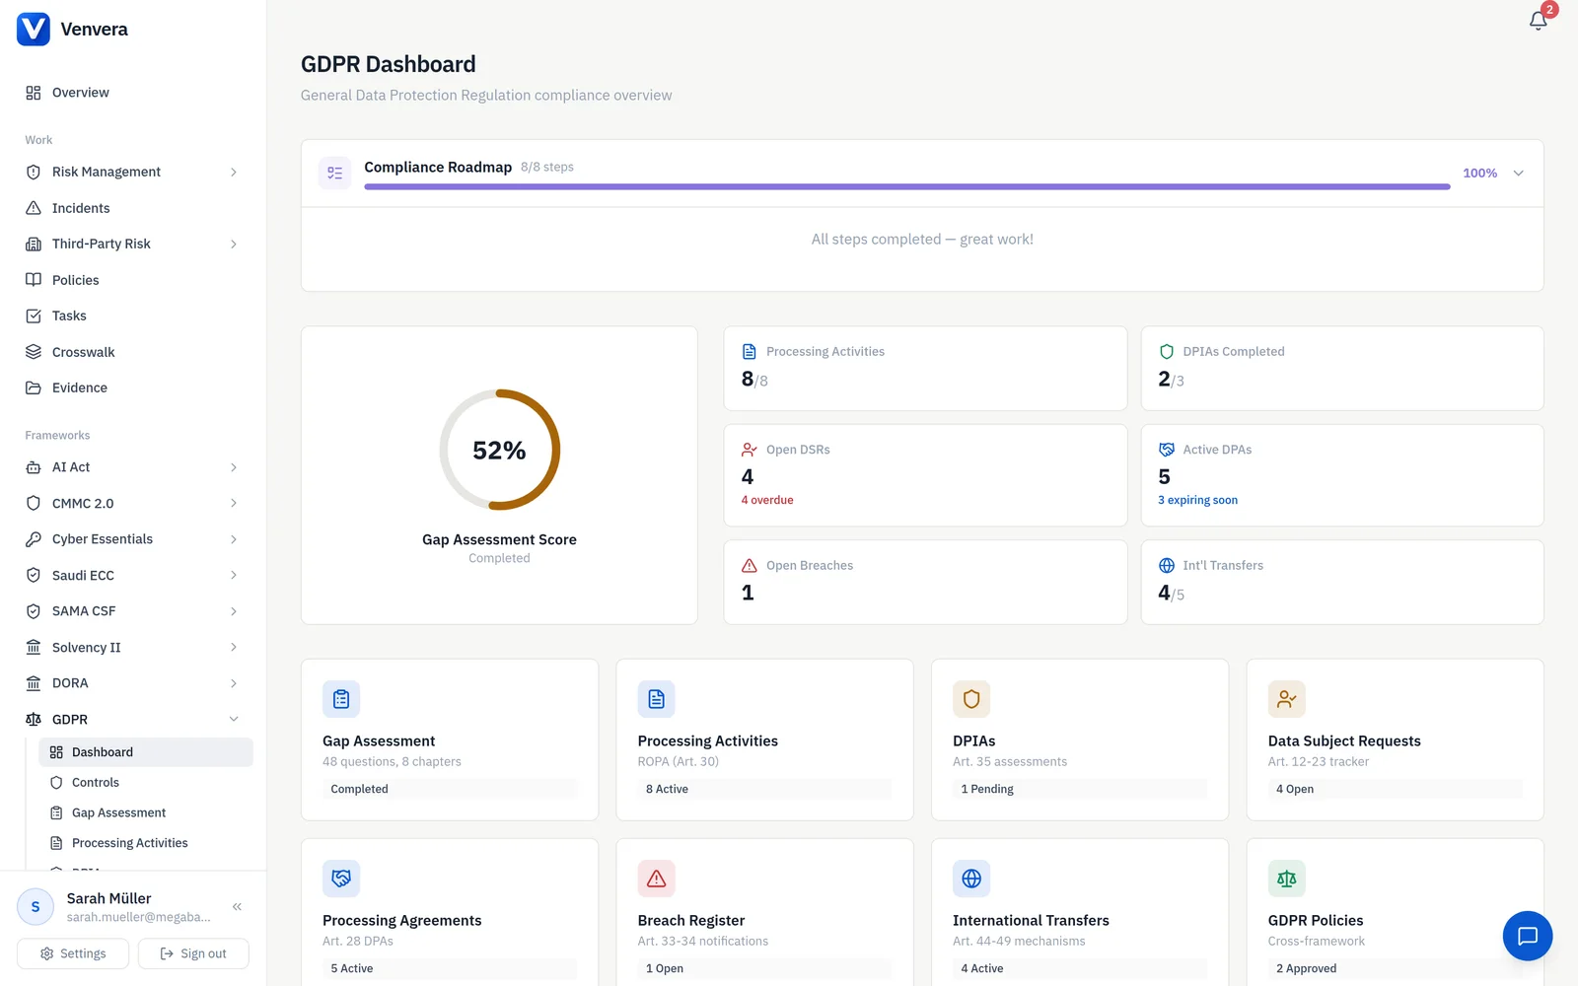1578x986 pixels.
Task: Click the Settings button
Action: 73,953
